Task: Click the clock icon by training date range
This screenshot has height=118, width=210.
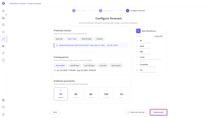Action: click(55, 70)
